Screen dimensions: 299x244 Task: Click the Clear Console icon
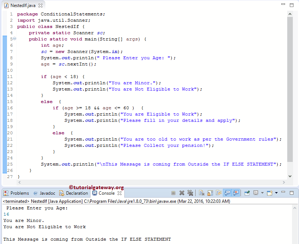[202, 192]
